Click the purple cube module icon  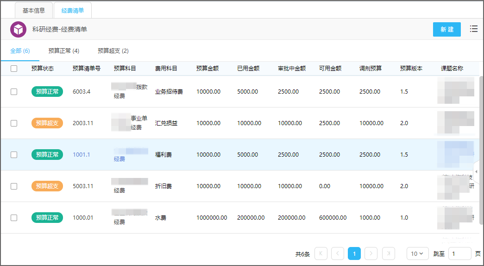19,29
